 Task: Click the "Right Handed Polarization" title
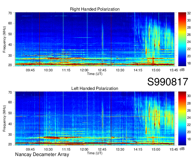[95, 9]
